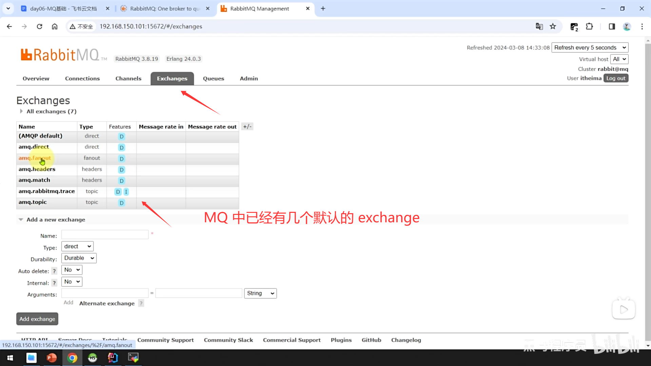Expand the All exchanges section
This screenshot has height=366, width=651.
pos(51,111)
